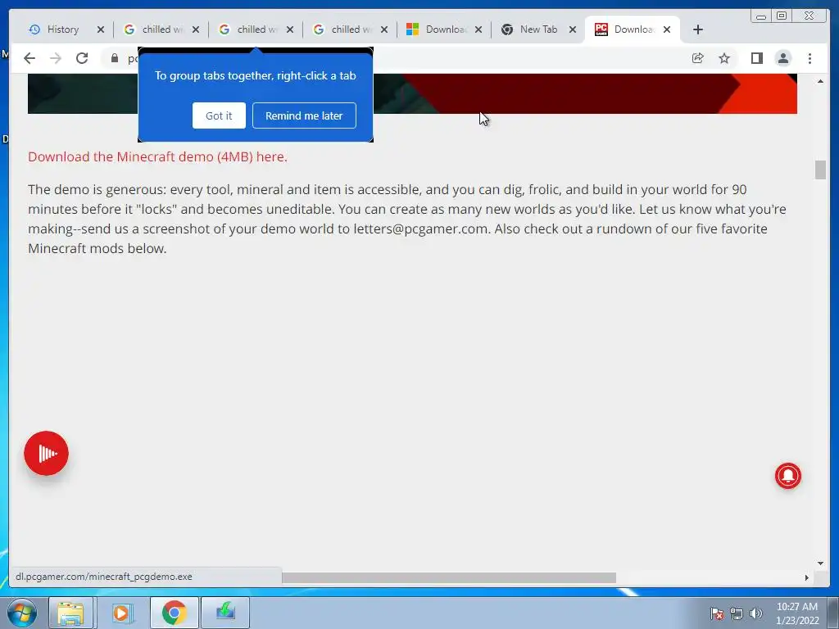This screenshot has height=629, width=839.
Task: Close the Microsoft Download tab
Action: click(478, 29)
